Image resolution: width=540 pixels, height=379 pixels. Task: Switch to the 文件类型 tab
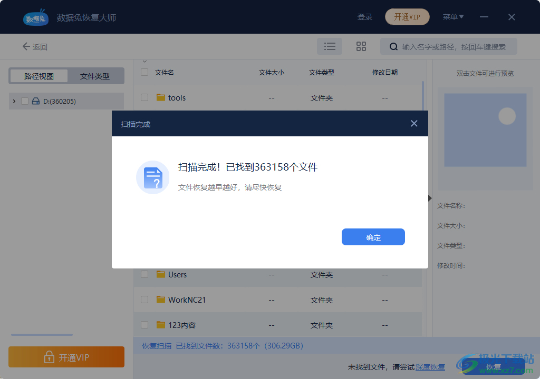95,75
